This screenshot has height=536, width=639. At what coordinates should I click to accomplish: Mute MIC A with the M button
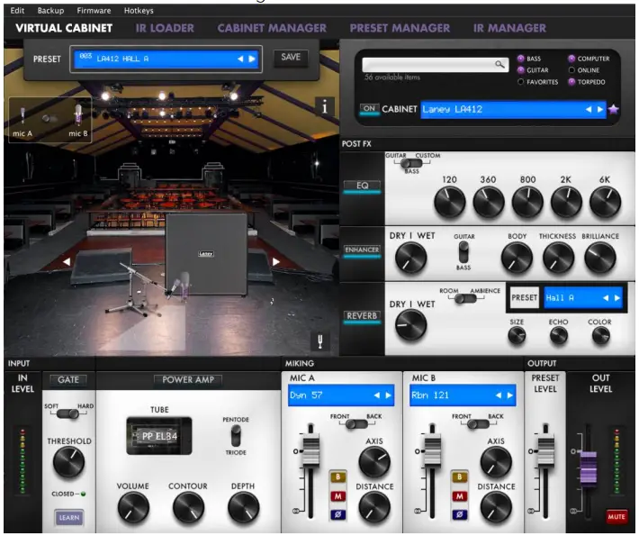point(337,496)
